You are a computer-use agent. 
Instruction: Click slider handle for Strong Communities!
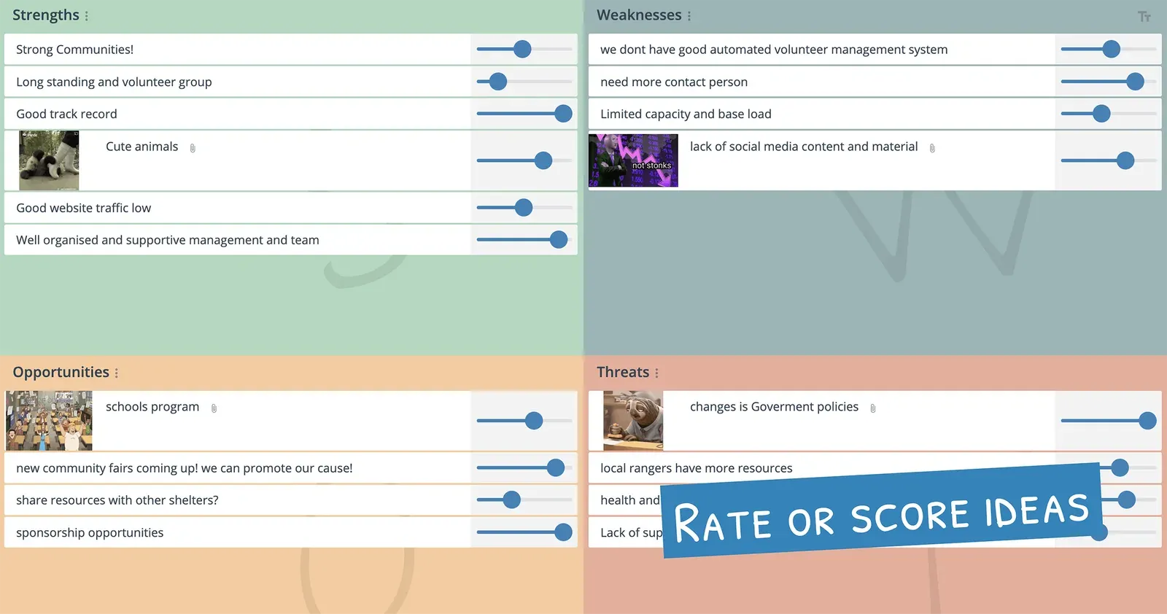[522, 49]
